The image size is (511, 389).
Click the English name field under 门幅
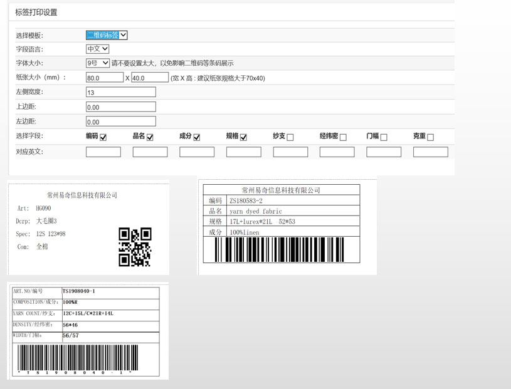coord(384,152)
